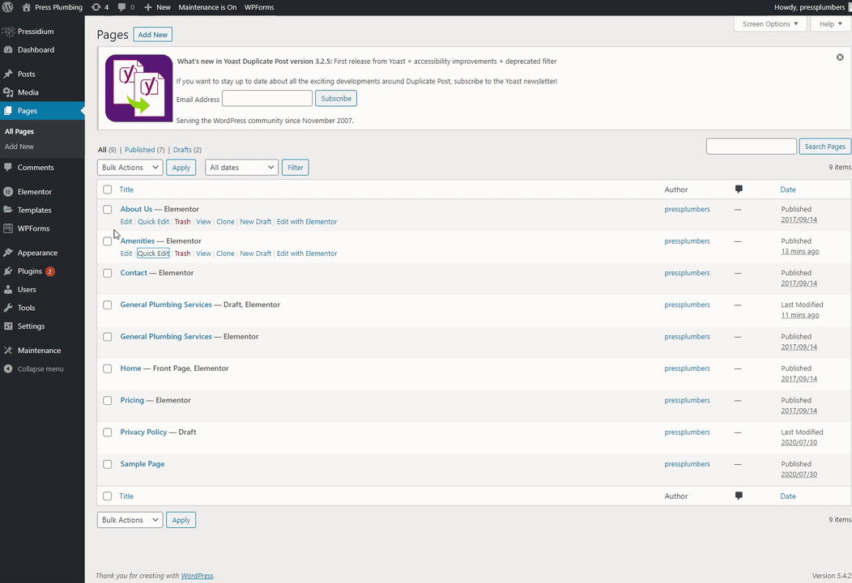Expand the Screen Options panel

tap(770, 24)
